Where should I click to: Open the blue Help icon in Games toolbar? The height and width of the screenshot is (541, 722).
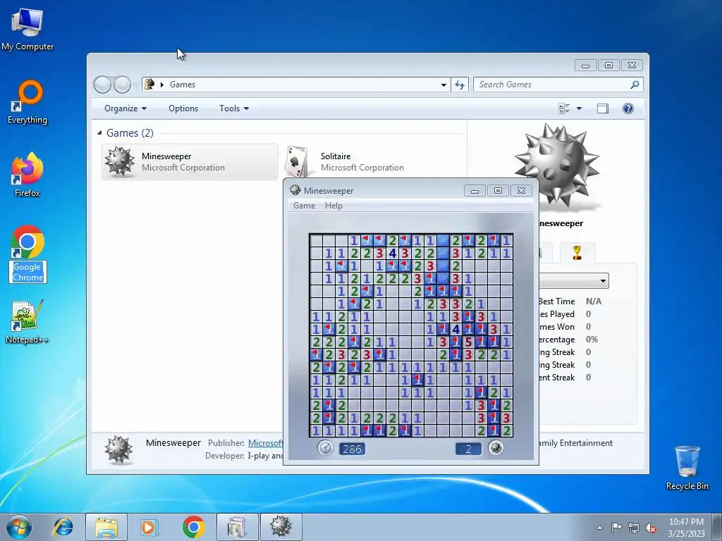pos(628,108)
